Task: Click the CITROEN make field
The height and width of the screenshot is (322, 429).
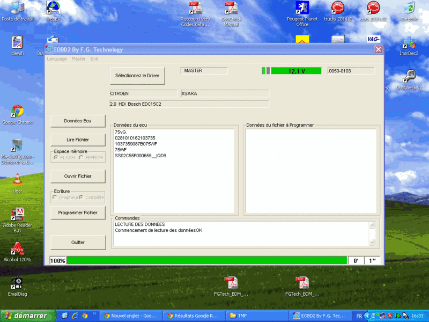Action: pyautogui.click(x=143, y=93)
